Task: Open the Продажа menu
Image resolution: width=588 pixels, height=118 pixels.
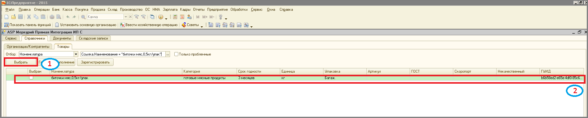Action: (98, 10)
